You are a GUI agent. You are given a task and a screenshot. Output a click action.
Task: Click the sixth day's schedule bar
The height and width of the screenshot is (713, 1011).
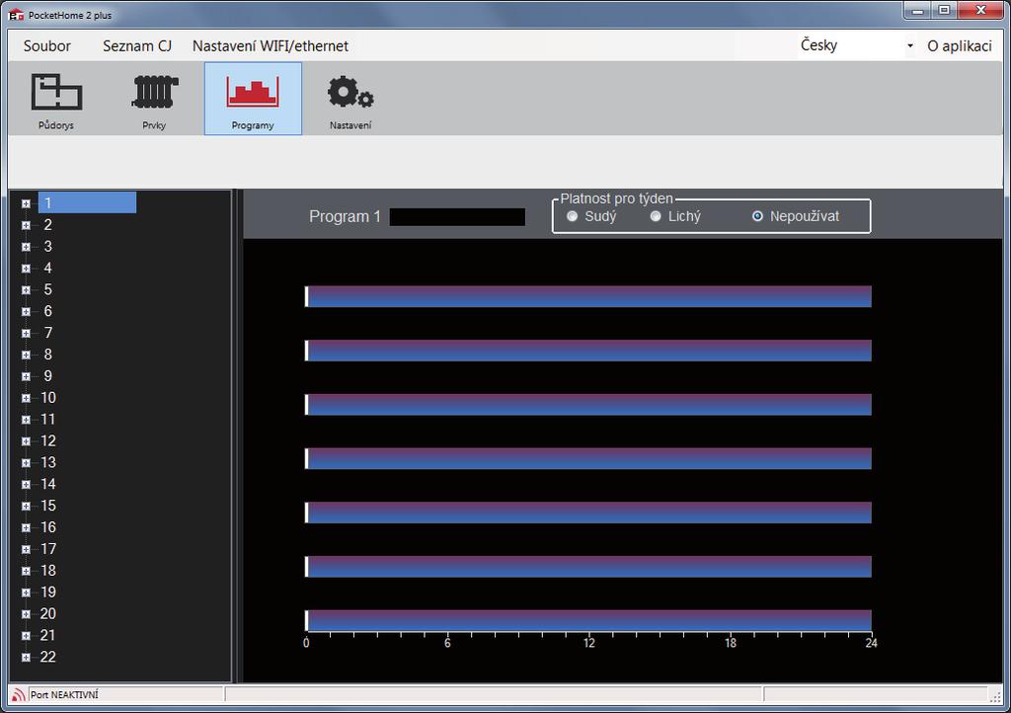(x=588, y=567)
